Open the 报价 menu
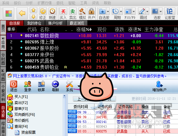 click(x=17, y=3)
